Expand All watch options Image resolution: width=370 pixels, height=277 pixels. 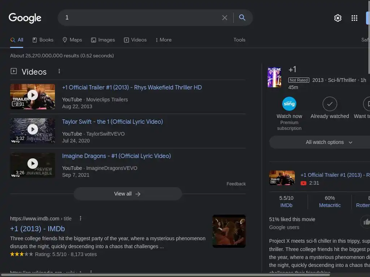(x=329, y=142)
